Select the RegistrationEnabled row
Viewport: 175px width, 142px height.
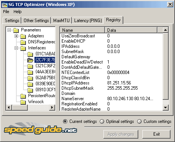[111, 104]
